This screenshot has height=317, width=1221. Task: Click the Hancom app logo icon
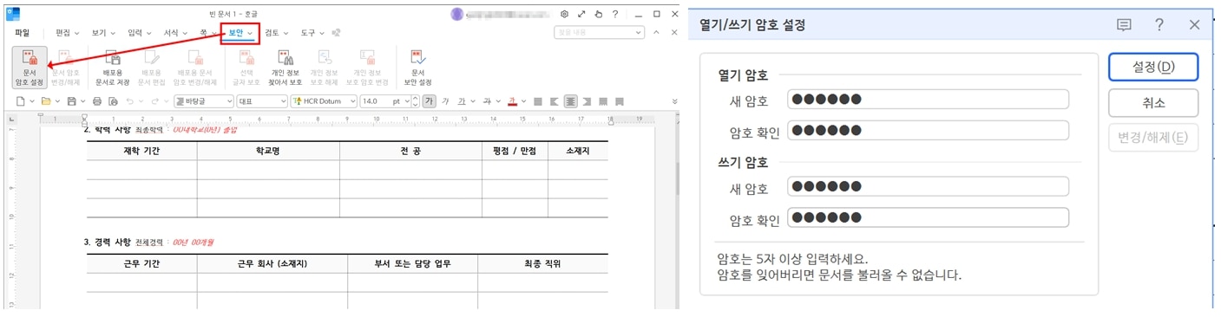12,14
